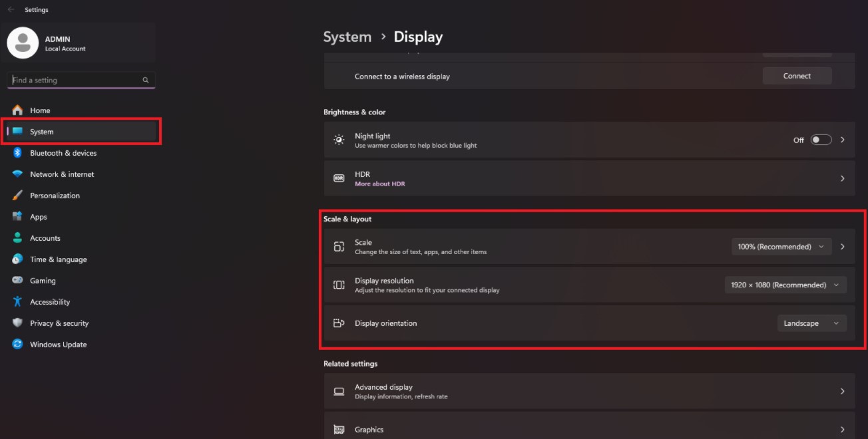Click the ADMIN profile avatar
Screen dimensions: 868x439
(23, 43)
